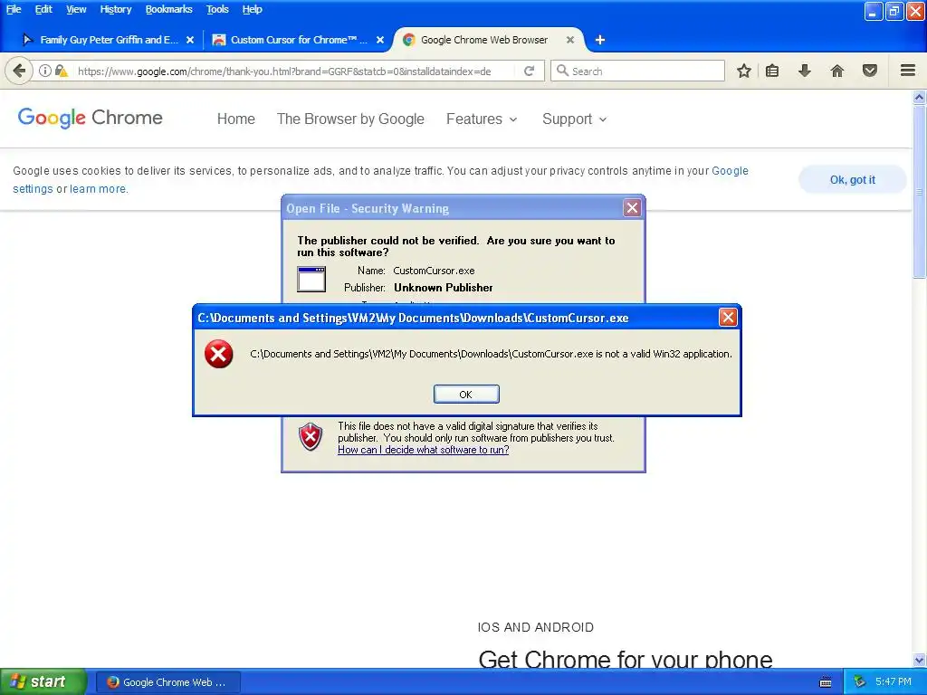
Task: Select the Unknown Publisher text
Action: click(444, 288)
